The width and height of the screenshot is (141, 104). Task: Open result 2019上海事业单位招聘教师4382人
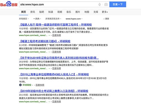click(x=54, y=74)
